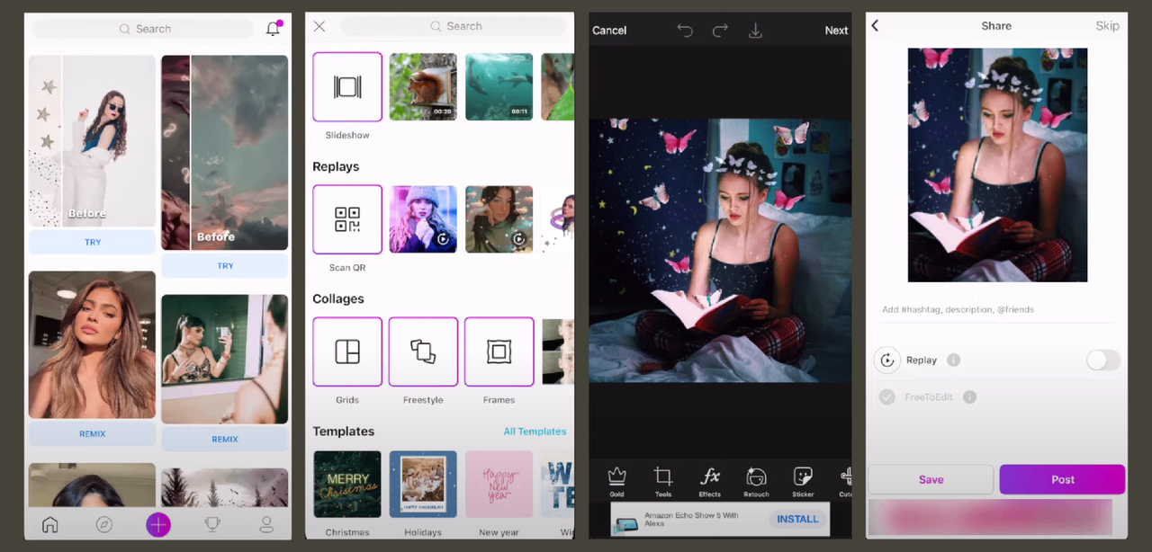Open the Retouch tool
Viewport: 1152px width, 552px height.
[x=757, y=481]
